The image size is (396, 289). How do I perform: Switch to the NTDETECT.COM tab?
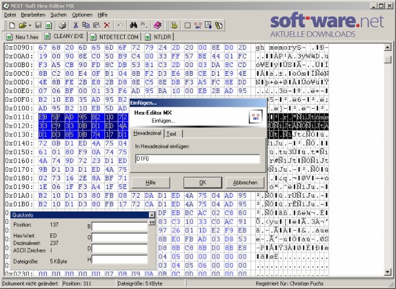114,37
